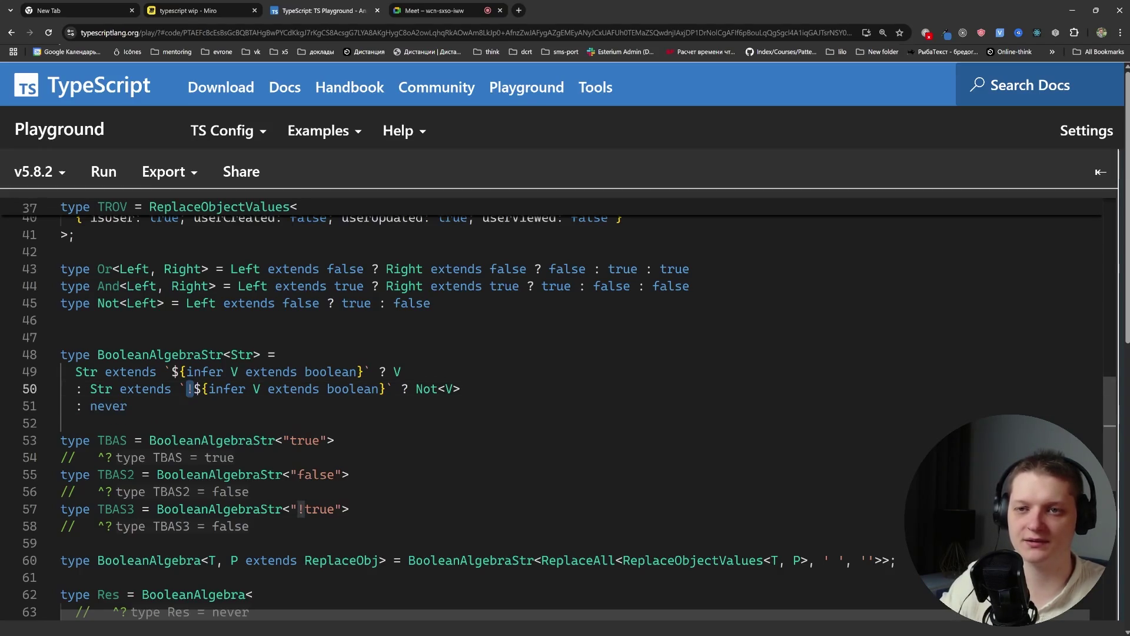The image size is (1130, 636).
Task: Open playground Settings
Action: (1086, 131)
